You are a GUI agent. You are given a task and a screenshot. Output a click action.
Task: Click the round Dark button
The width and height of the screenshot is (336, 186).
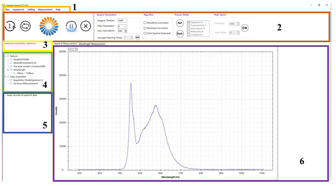(x=180, y=33)
